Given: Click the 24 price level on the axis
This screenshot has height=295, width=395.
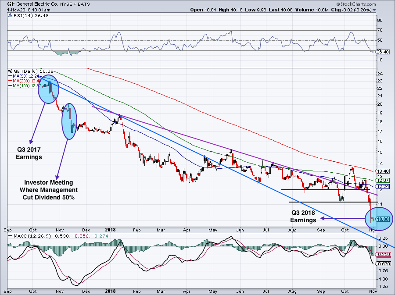Looking at the screenshot, I should (380, 74).
